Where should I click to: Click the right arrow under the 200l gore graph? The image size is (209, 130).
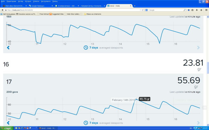(x=198, y=123)
